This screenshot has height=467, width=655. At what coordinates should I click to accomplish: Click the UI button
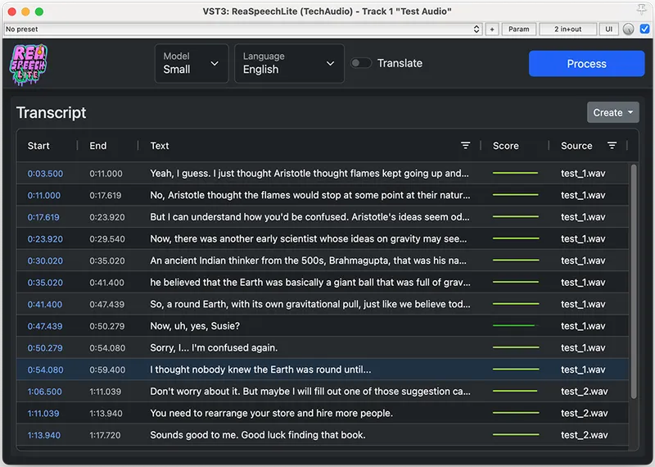click(x=609, y=29)
